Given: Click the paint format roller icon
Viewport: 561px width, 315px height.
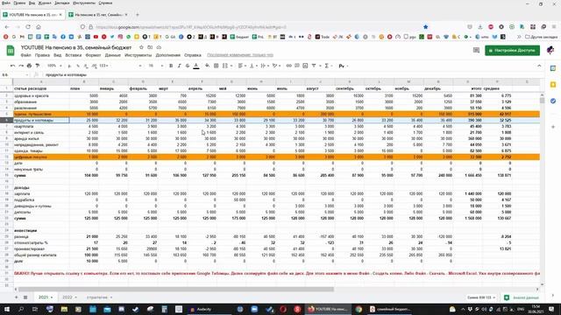Looking at the screenshot, I should 38,66.
